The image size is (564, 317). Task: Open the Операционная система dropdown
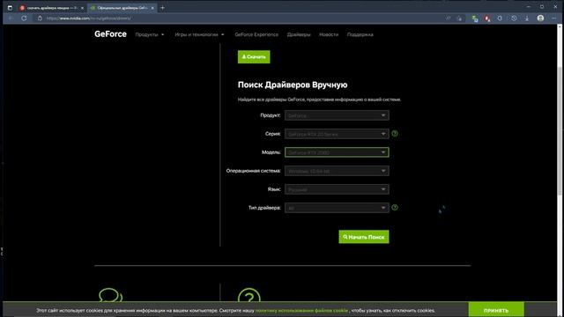click(337, 171)
